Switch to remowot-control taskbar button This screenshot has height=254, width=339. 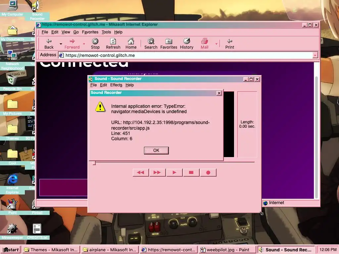tap(169, 250)
